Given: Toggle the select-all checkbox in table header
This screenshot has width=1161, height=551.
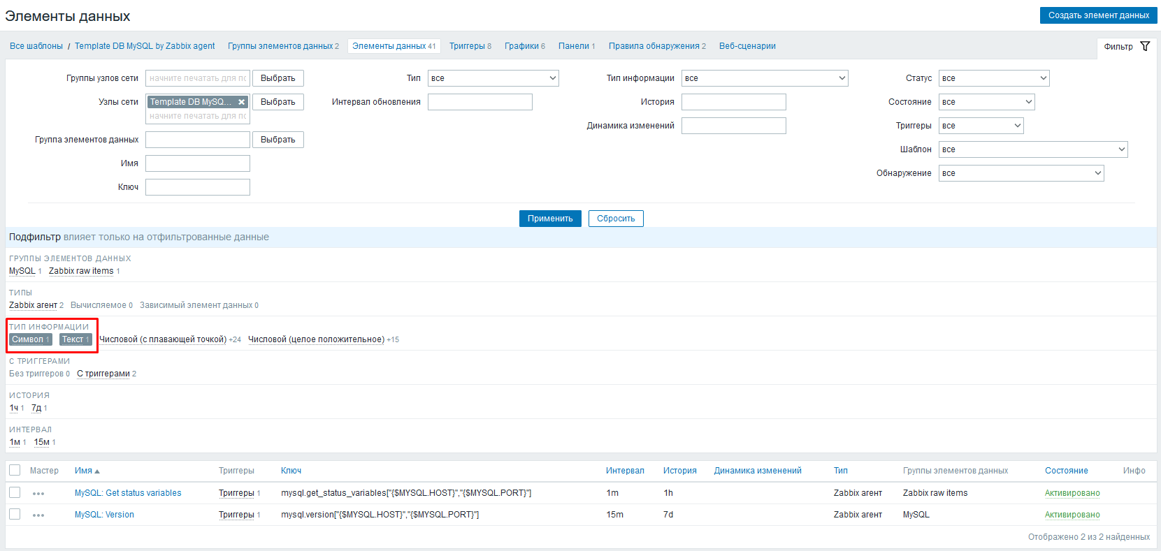Looking at the screenshot, I should pos(15,471).
